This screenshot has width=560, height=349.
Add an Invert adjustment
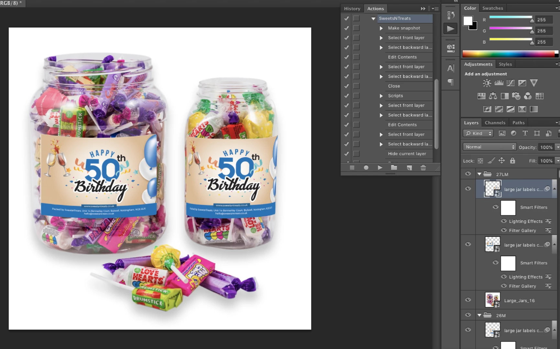[x=487, y=109]
